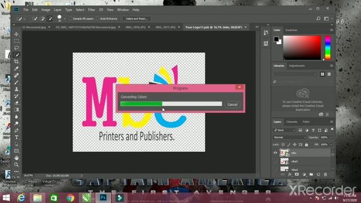Switch to the Channels tab
361x203 pixels.
click(x=292, y=122)
